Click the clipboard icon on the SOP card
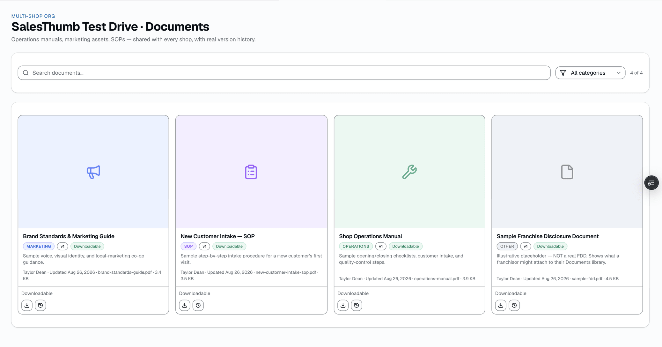 (x=251, y=172)
